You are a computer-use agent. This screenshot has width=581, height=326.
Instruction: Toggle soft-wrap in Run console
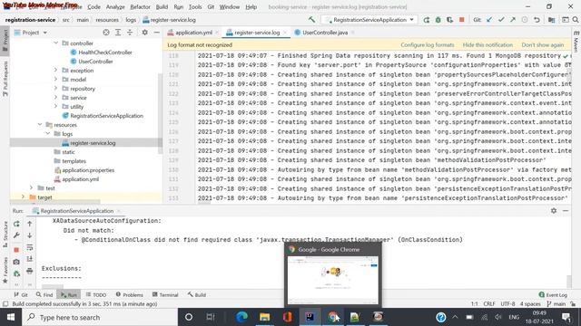pos(30,247)
